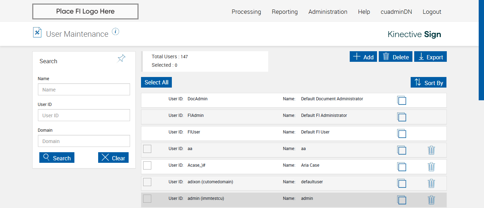Click the copy icon for admin (immtestcu)
The image size is (484, 208).
401,200
